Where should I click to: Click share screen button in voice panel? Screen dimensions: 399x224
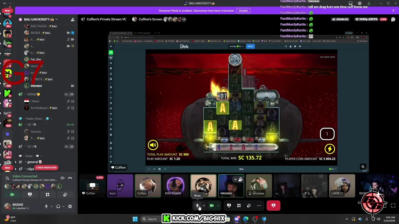(30, 194)
